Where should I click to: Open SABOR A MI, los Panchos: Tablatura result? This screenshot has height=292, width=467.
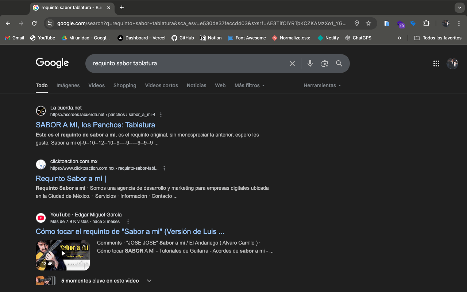pos(96,125)
